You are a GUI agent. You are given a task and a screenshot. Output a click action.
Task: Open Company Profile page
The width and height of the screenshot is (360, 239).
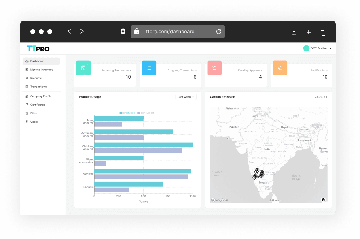click(40, 96)
